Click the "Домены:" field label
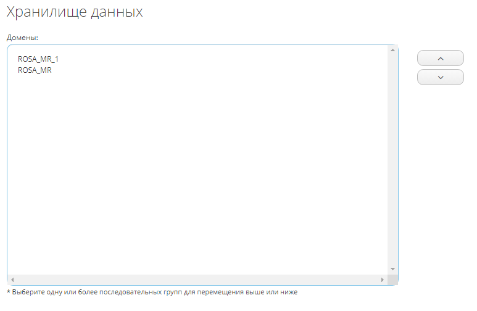This screenshot has height=311, width=477. (x=22, y=38)
